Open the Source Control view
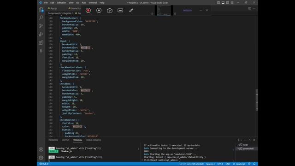Viewport: 295px width, 166px height. pyautogui.click(x=41, y=26)
